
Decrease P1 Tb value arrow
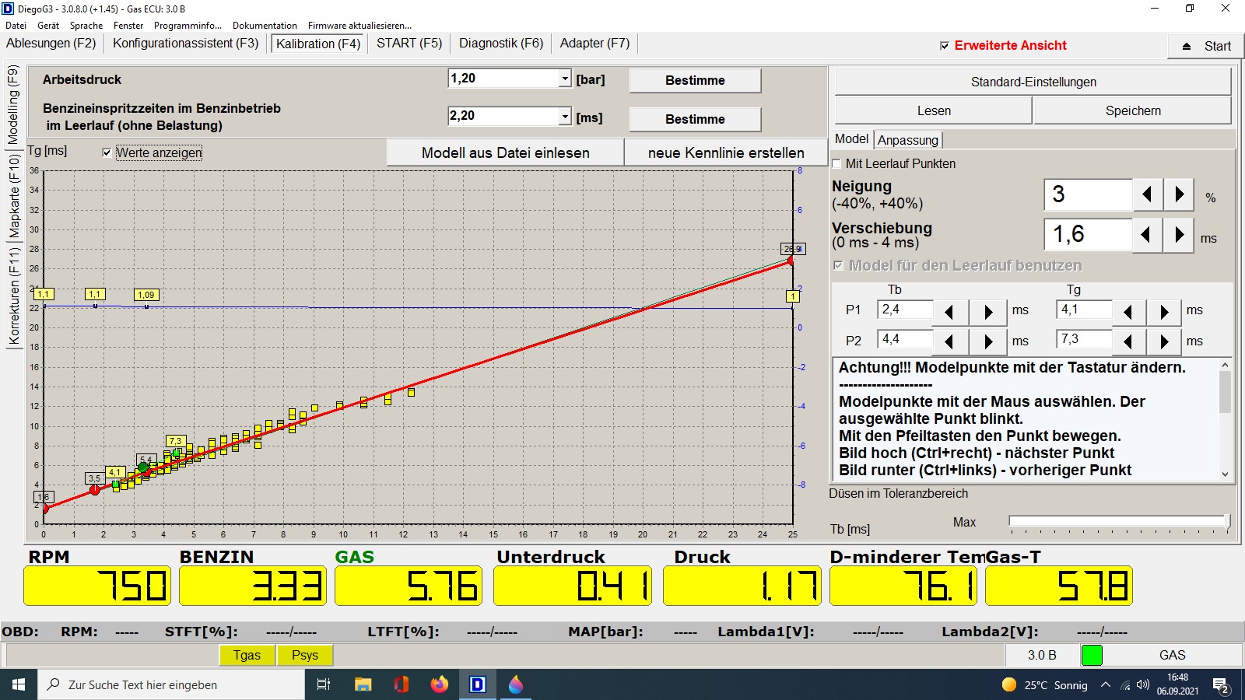click(949, 312)
